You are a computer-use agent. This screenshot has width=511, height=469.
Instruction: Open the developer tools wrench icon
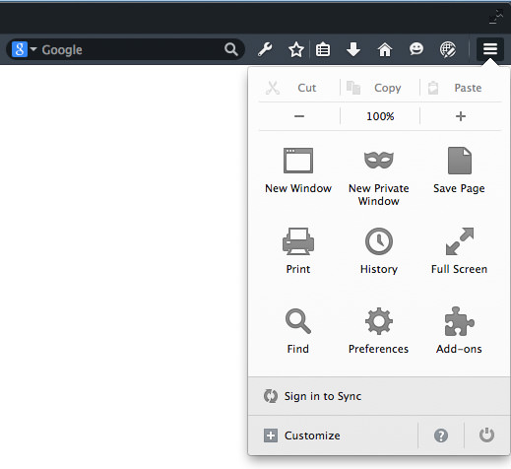[x=265, y=49]
